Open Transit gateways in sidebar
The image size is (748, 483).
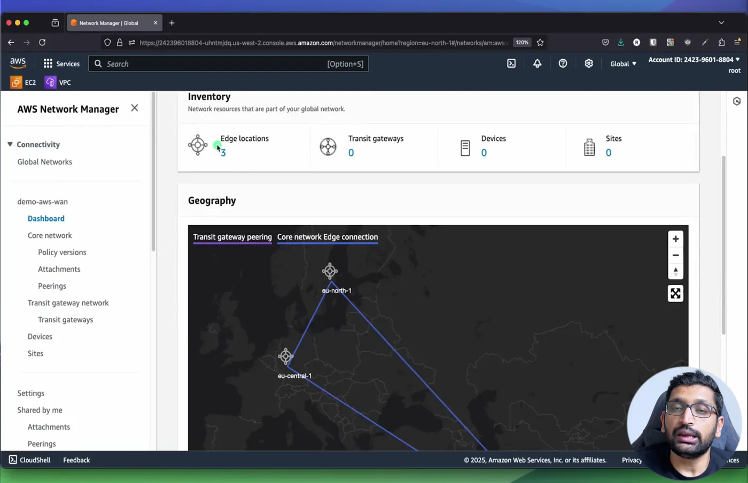(x=66, y=320)
